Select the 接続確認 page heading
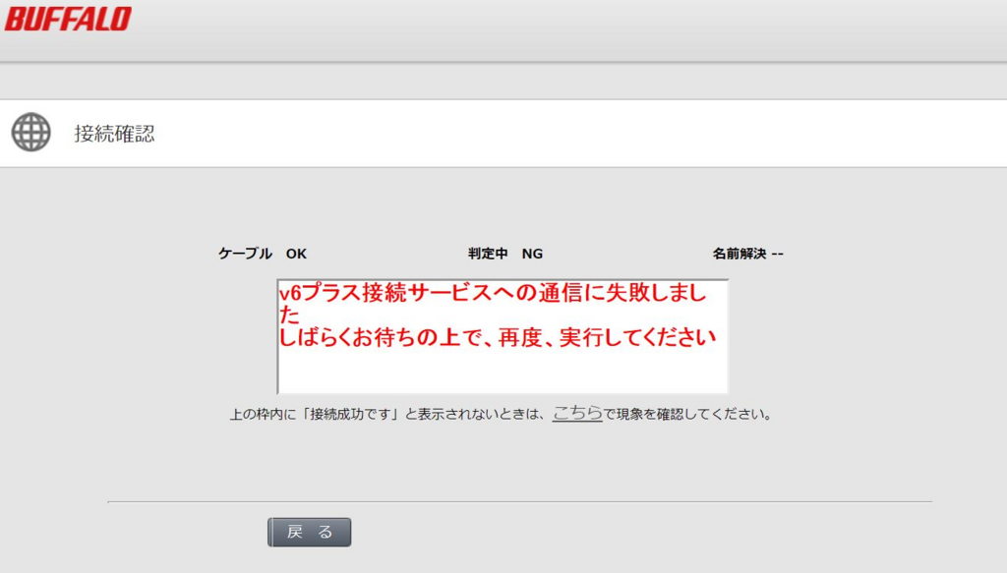 (114, 134)
